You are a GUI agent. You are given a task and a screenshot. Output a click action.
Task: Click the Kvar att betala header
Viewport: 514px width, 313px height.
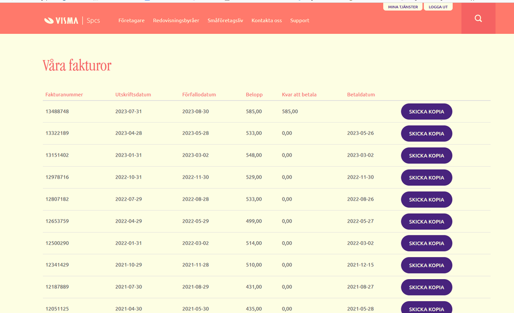tap(299, 94)
